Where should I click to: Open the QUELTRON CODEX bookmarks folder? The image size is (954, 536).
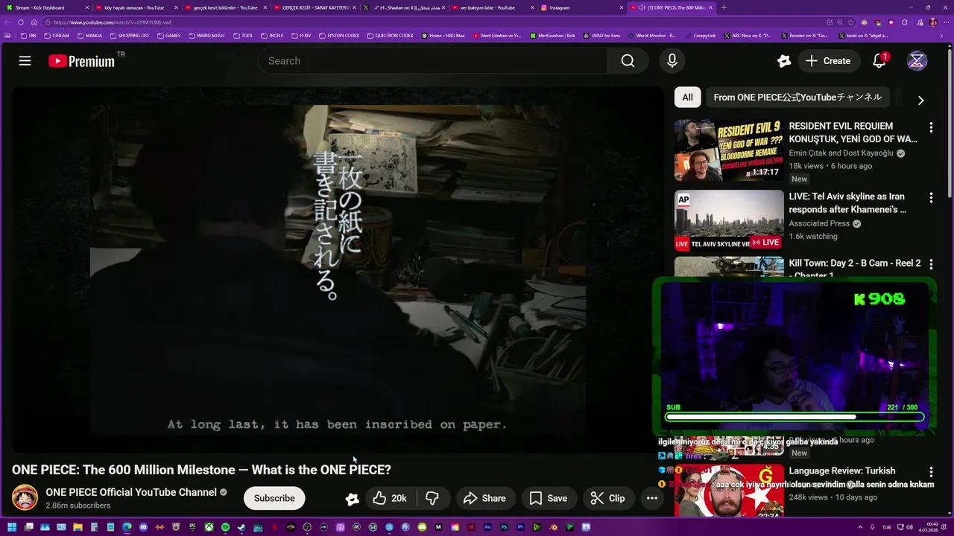tap(390, 36)
